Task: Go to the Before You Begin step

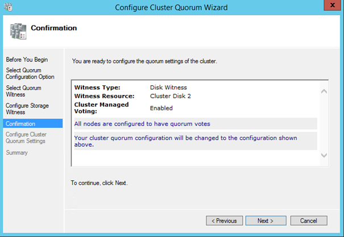Action: (x=27, y=60)
